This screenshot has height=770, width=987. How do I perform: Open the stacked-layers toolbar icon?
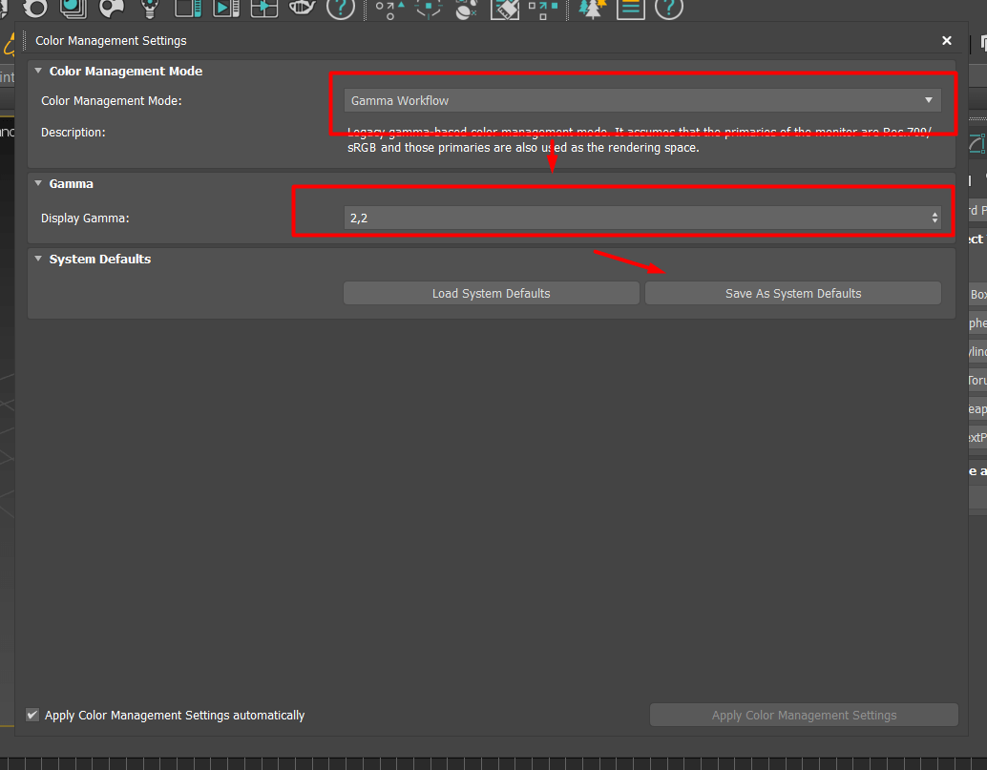click(x=72, y=9)
